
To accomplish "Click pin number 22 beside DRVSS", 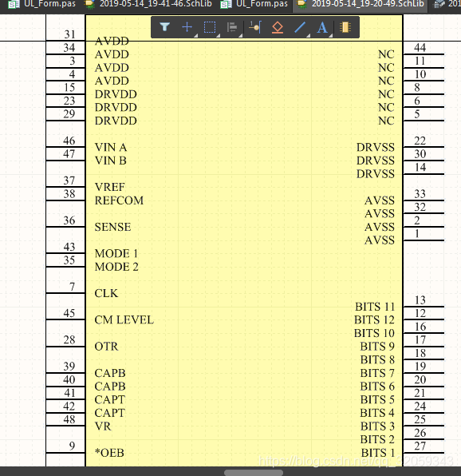I will (420, 141).
